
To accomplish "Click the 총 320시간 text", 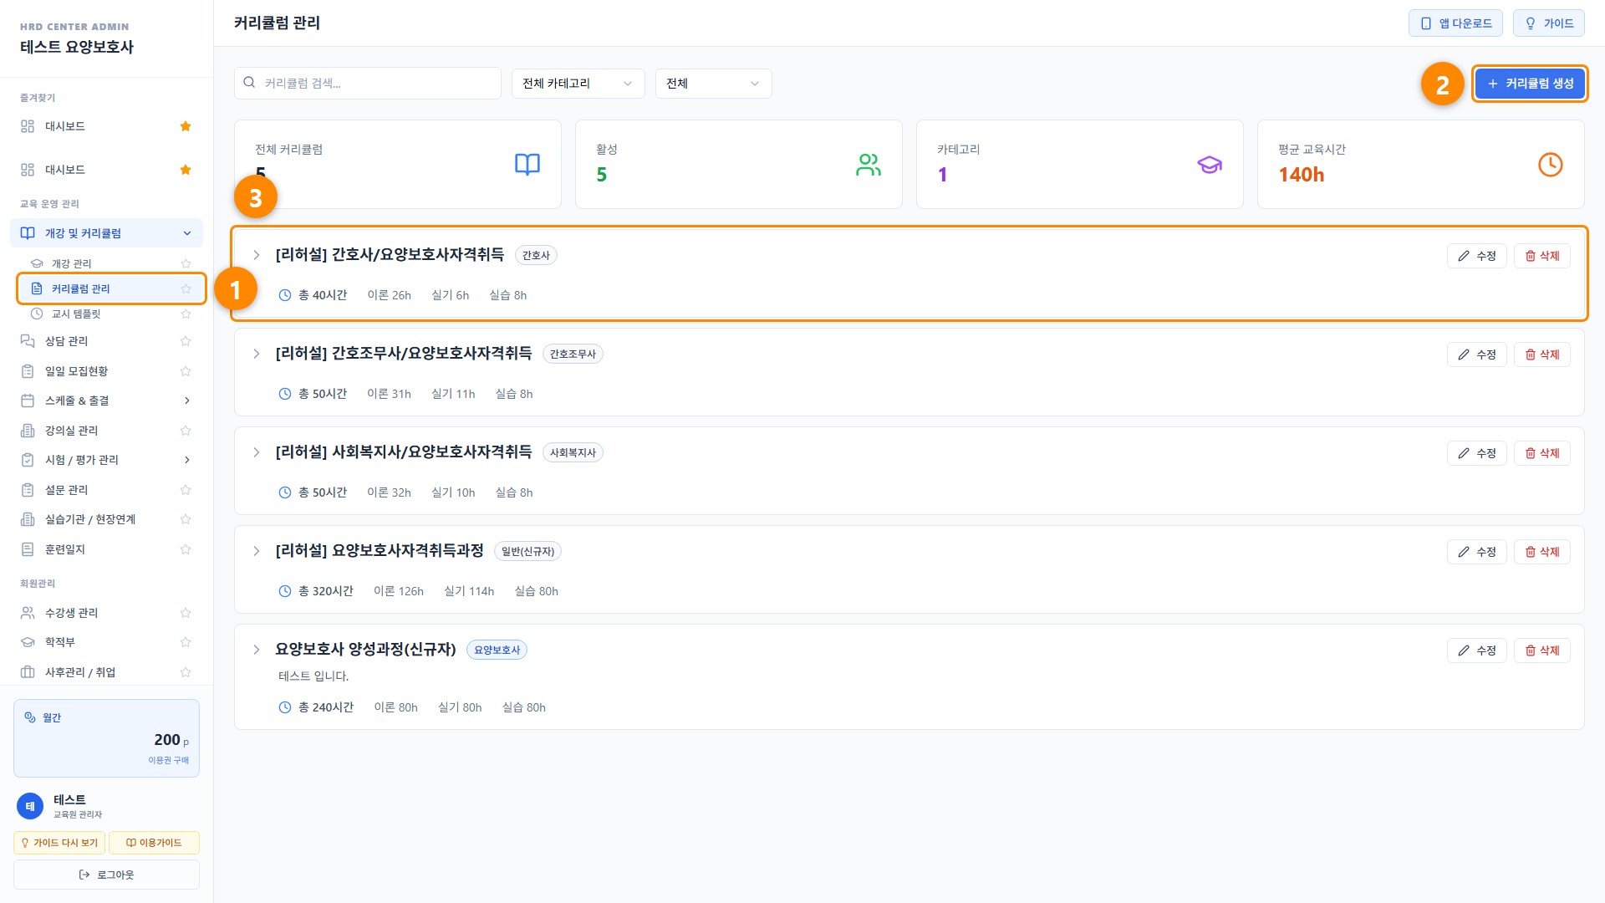I will click(x=326, y=591).
